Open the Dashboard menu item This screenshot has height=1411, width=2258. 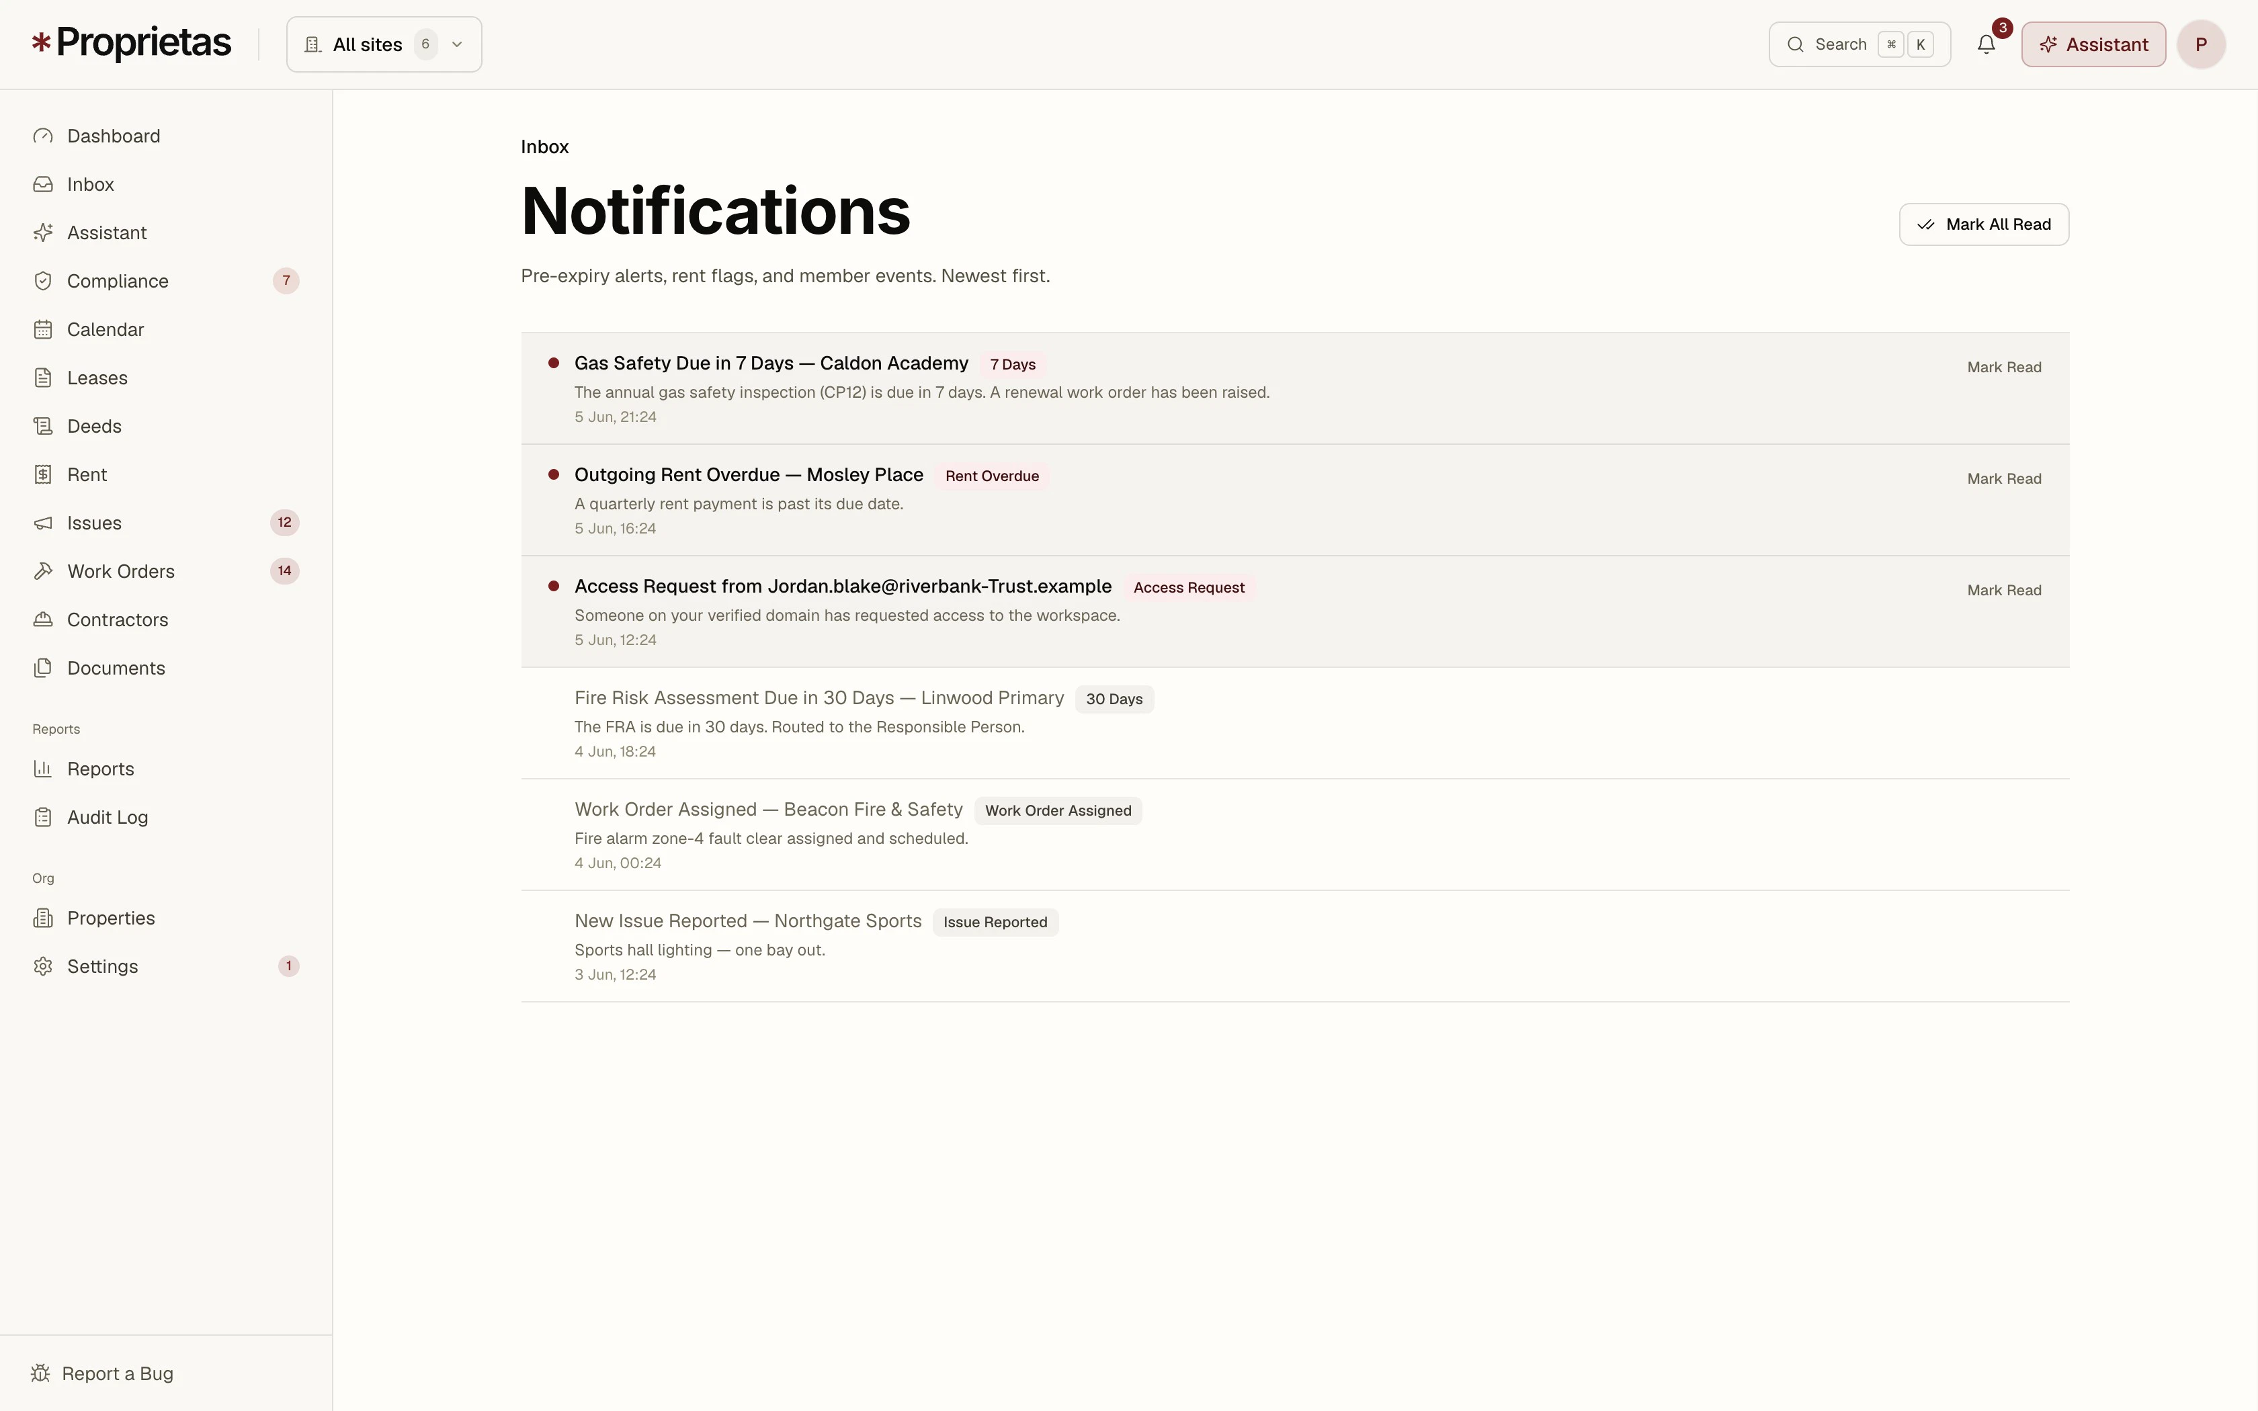pos(166,136)
